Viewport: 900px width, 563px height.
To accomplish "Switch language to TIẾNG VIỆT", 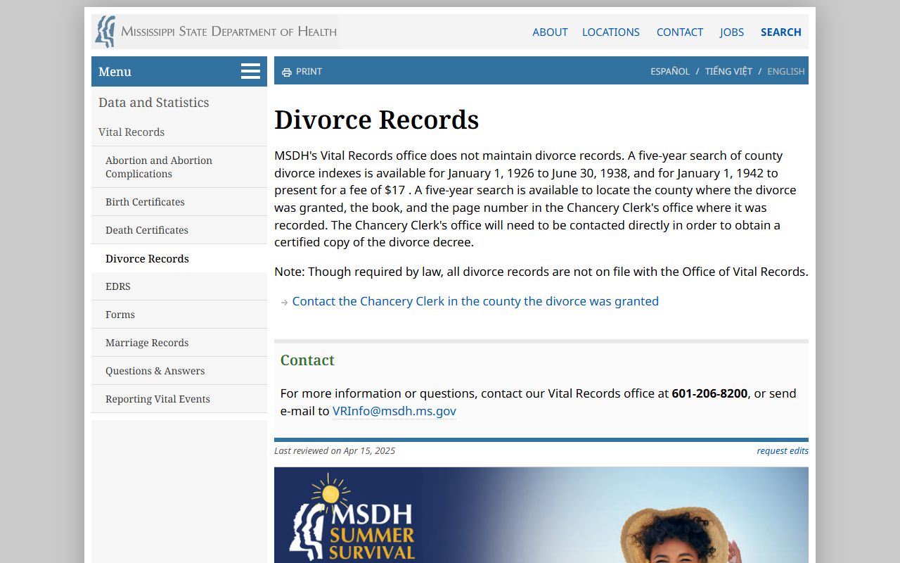I will tap(728, 71).
